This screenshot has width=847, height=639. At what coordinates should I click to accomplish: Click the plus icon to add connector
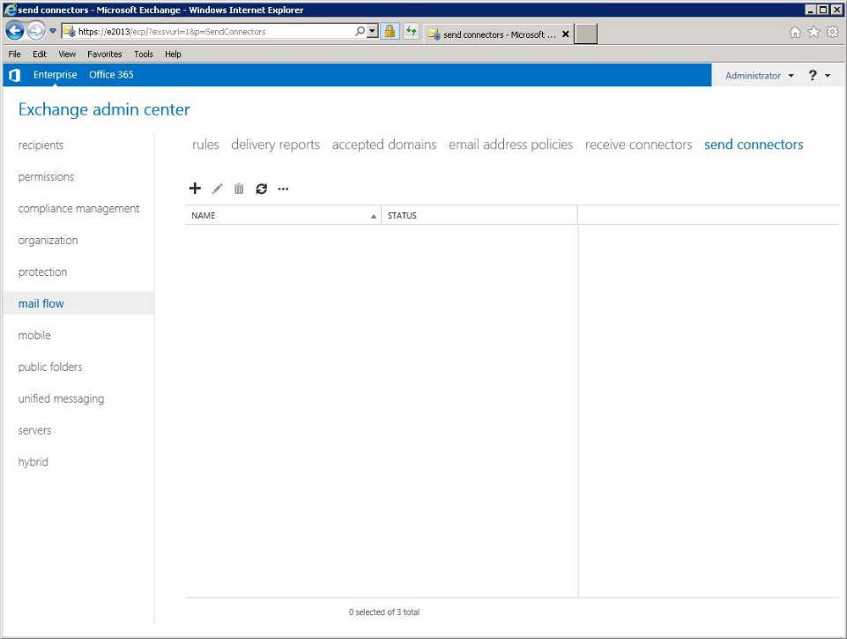pos(196,189)
